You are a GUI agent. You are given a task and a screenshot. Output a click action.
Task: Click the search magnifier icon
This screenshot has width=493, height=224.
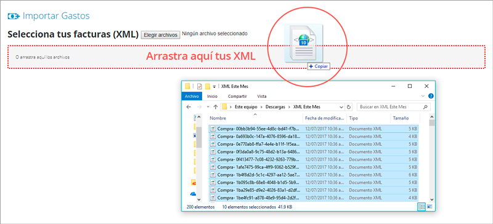(x=425, y=107)
